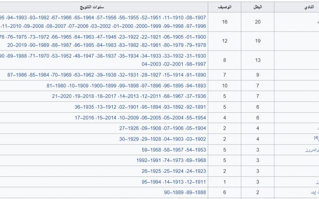The width and height of the screenshot is (319, 199).
Task: Select the 1980–81 season link
Action: click(56, 86)
